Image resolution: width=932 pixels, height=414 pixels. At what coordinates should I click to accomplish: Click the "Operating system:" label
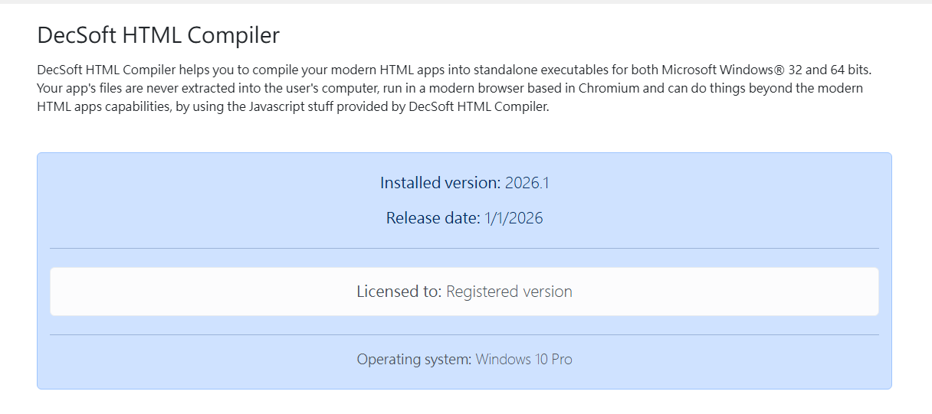coord(414,359)
